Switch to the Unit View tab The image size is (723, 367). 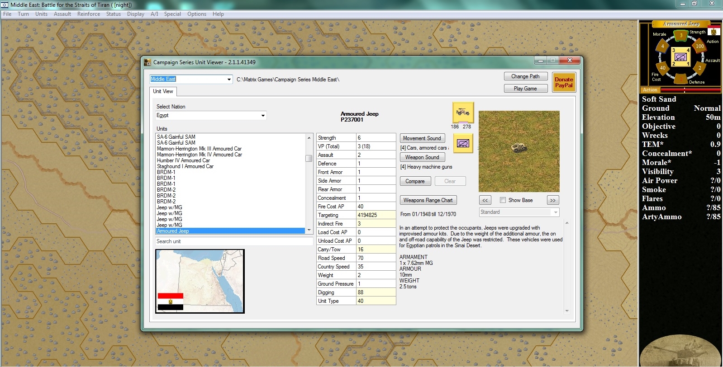[163, 91]
